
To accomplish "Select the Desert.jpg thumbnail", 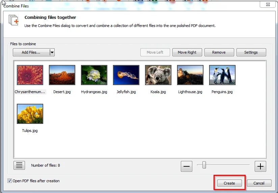I will tap(62, 75).
